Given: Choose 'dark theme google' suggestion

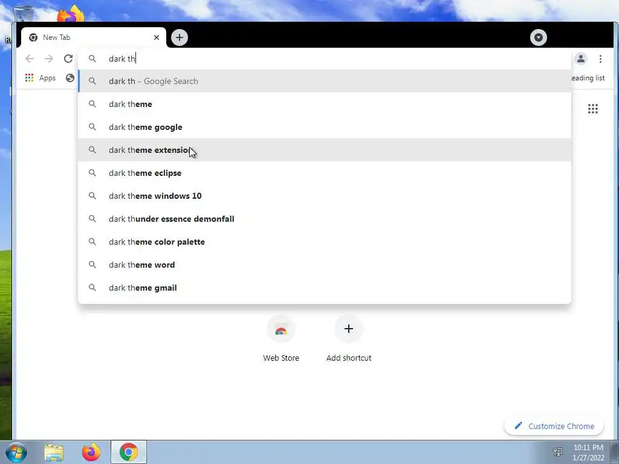Looking at the screenshot, I should 325,127.
